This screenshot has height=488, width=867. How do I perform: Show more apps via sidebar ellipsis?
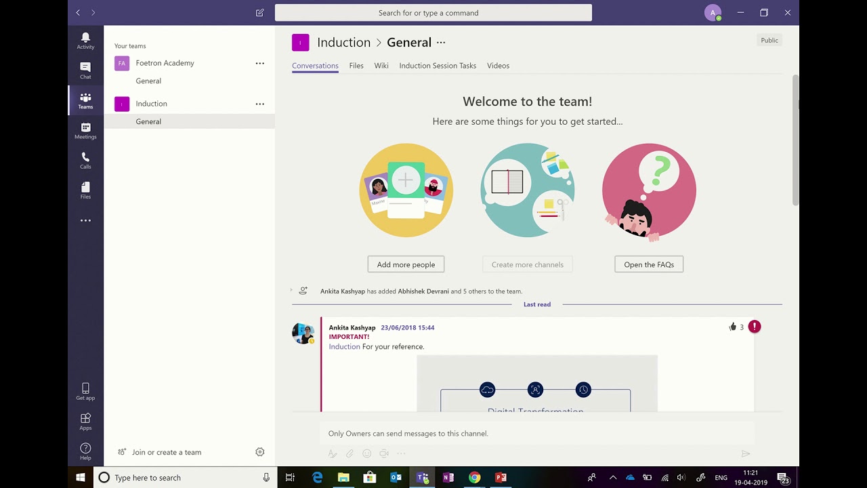[x=85, y=220]
